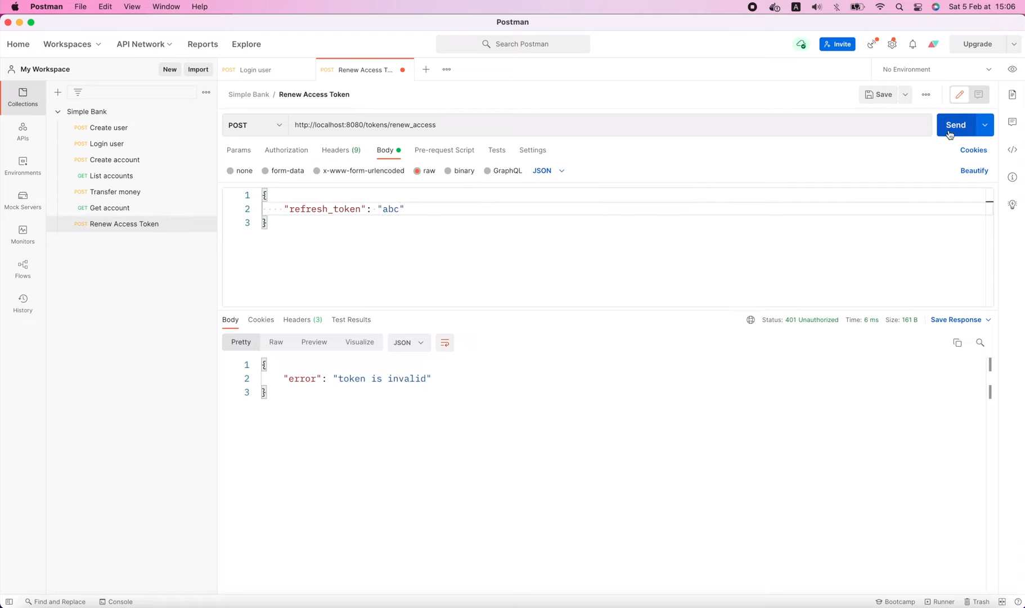Screen dimensions: 1025x608
Task: Open the Send button dropdown arrow
Action: tap(984, 125)
